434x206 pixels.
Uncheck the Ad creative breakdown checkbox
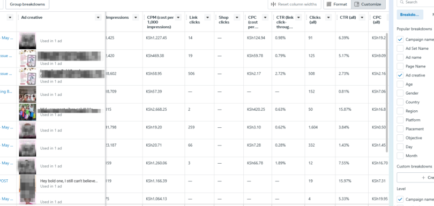[x=400, y=75]
